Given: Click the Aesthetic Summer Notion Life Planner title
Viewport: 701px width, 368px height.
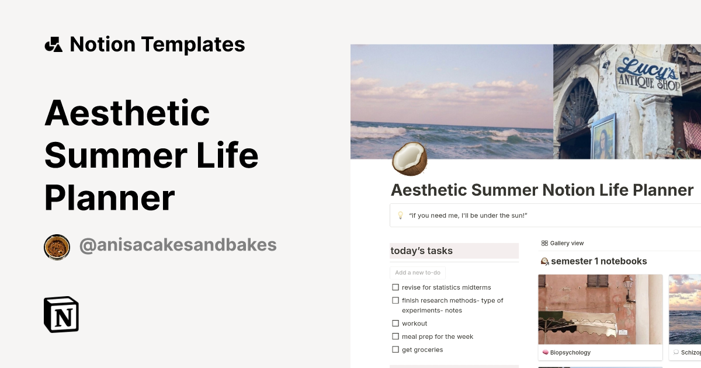Looking at the screenshot, I should tap(542, 190).
